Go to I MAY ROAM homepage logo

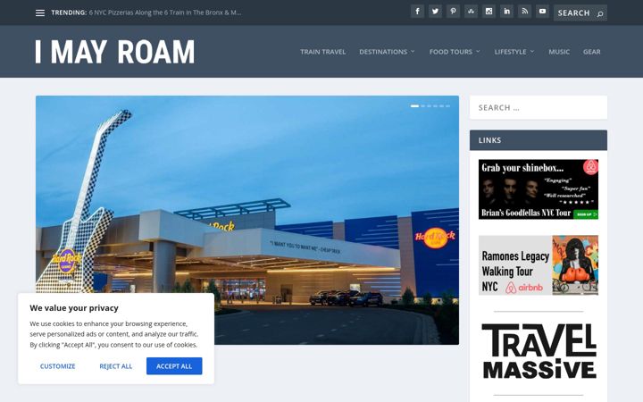[115, 52]
